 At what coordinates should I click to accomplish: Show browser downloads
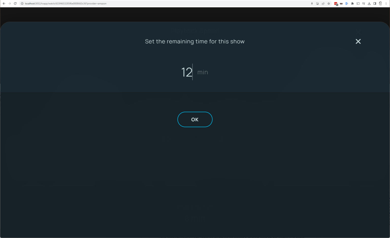coord(369,4)
